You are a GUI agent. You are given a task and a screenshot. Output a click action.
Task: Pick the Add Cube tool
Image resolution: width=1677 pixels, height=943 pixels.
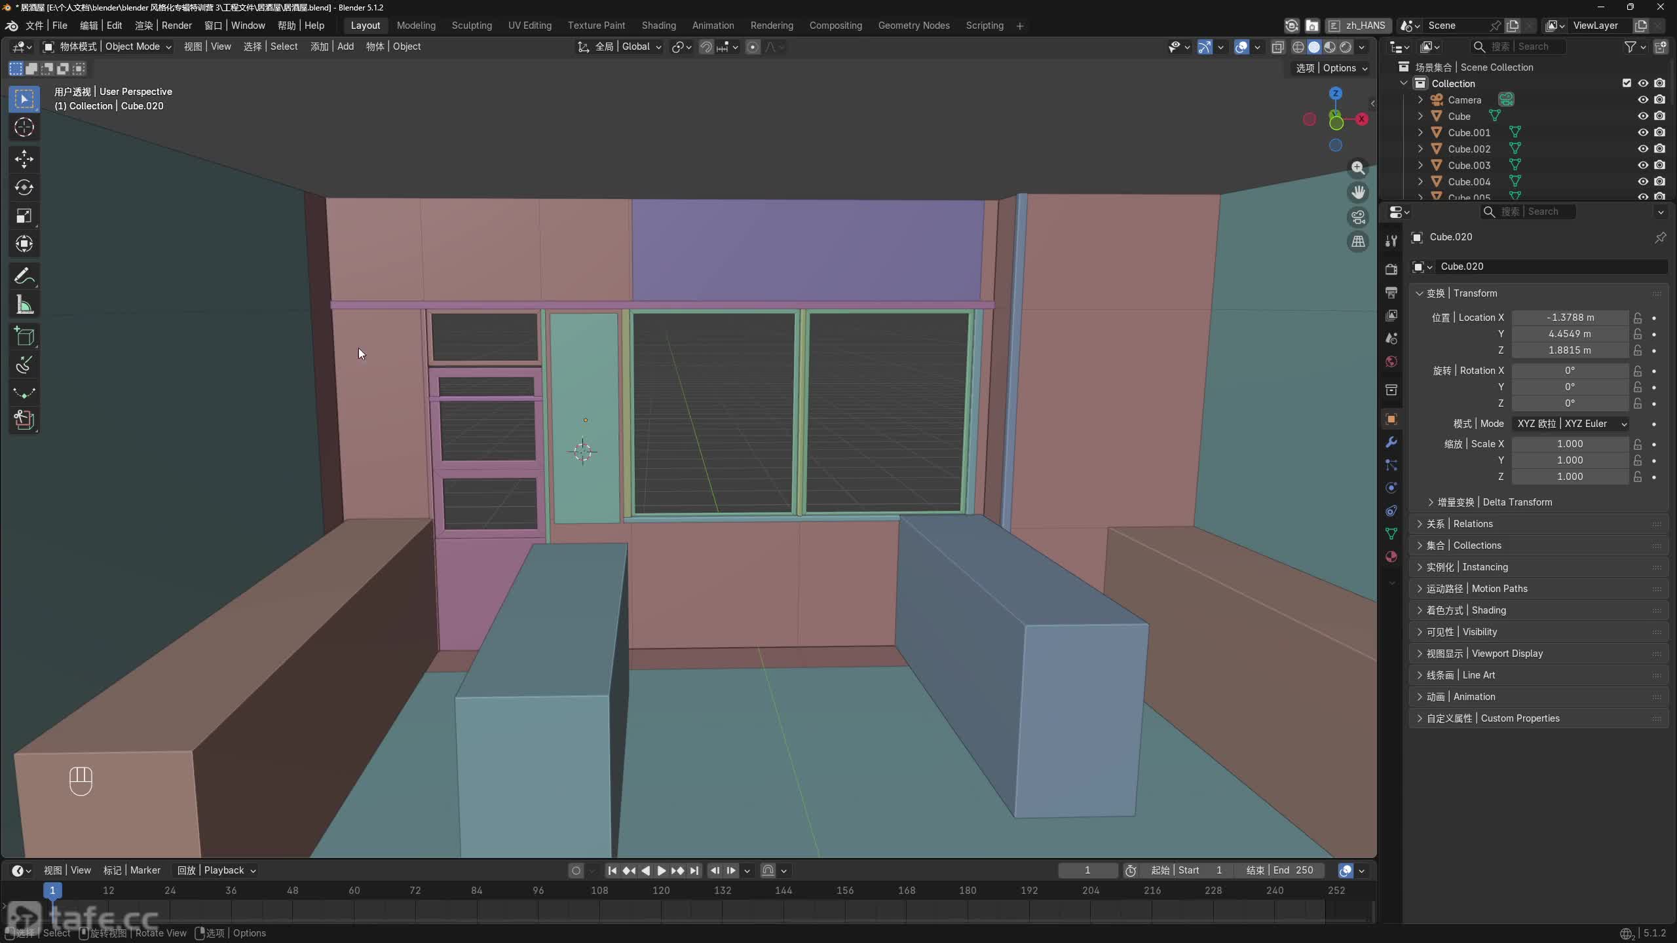pos(24,337)
